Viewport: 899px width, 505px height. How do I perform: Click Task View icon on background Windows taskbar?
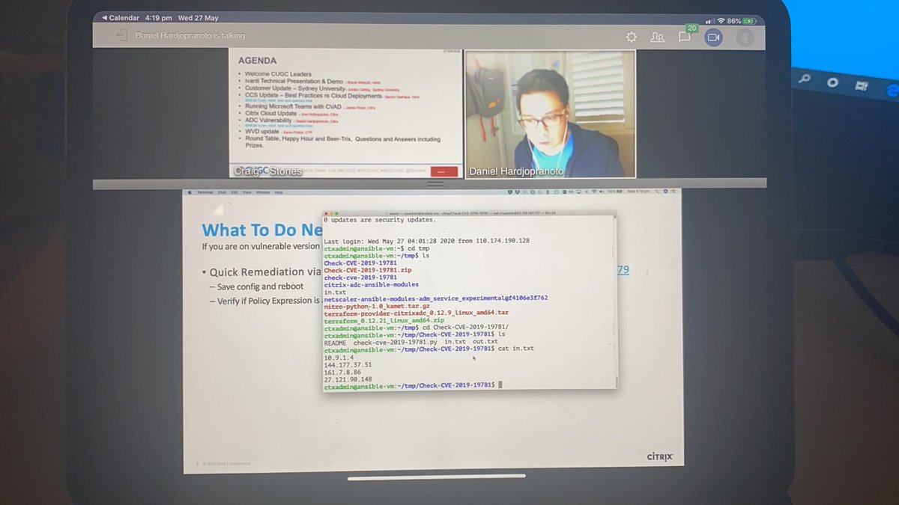862,86
